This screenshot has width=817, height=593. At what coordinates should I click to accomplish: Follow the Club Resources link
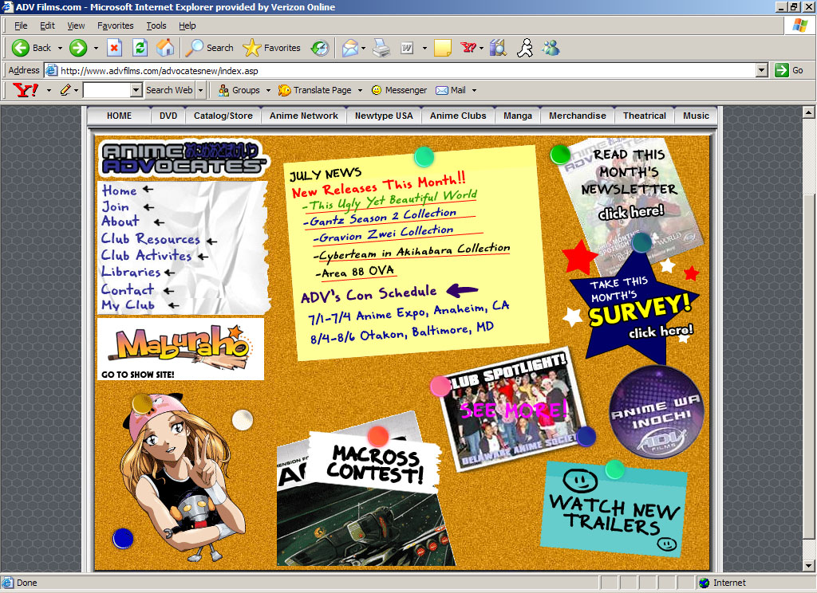[150, 239]
